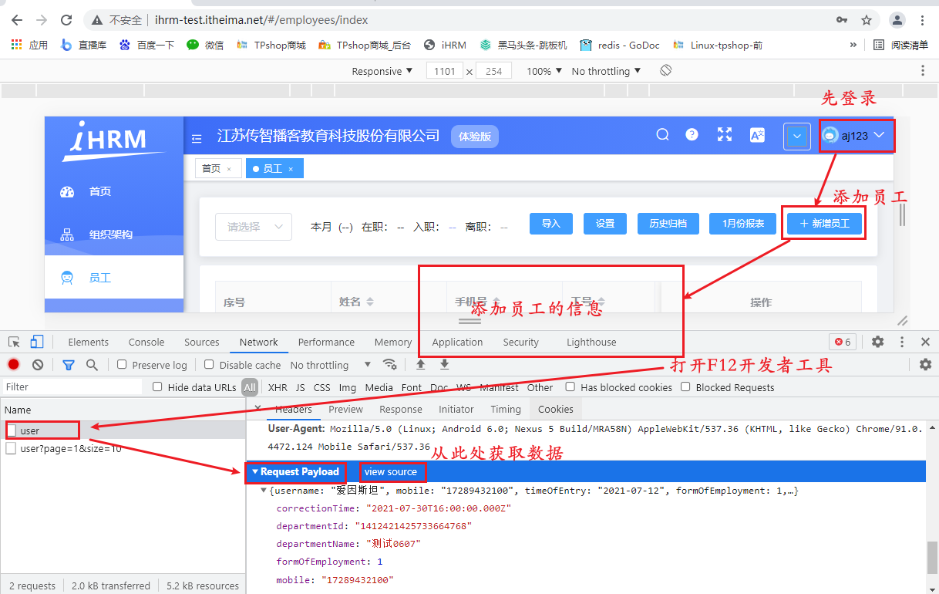The image size is (939, 594).
Task: Click viewport width field 1101
Action: [445, 71]
